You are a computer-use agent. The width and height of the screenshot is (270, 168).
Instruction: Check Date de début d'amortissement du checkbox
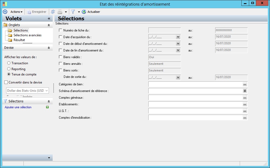pos(60,44)
